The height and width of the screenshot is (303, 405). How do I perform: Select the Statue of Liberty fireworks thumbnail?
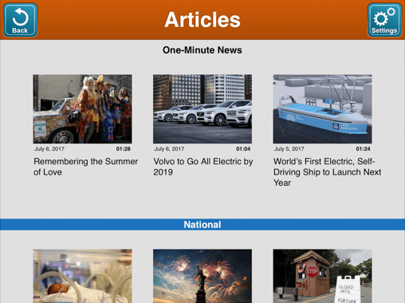202,276
